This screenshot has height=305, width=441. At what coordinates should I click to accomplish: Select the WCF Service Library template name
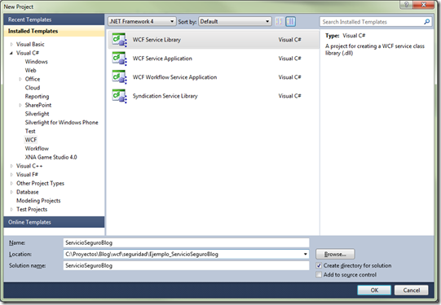(x=157, y=40)
